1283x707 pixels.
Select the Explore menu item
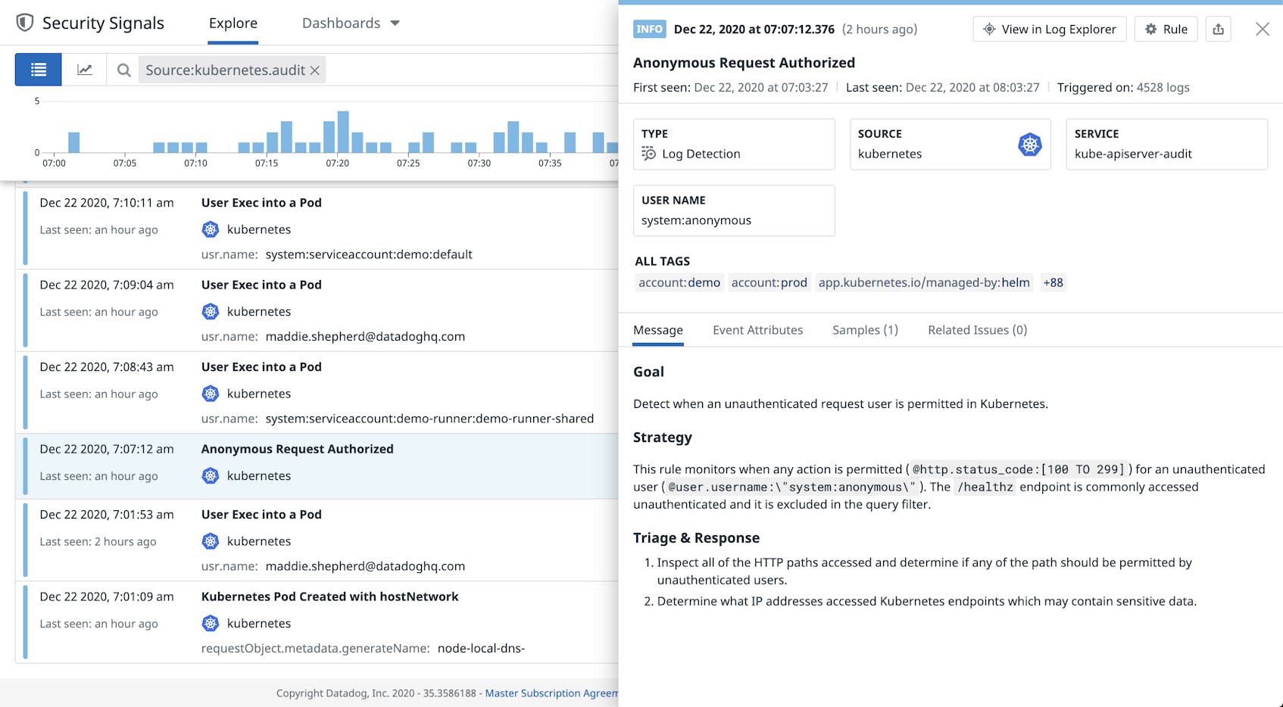pos(233,23)
